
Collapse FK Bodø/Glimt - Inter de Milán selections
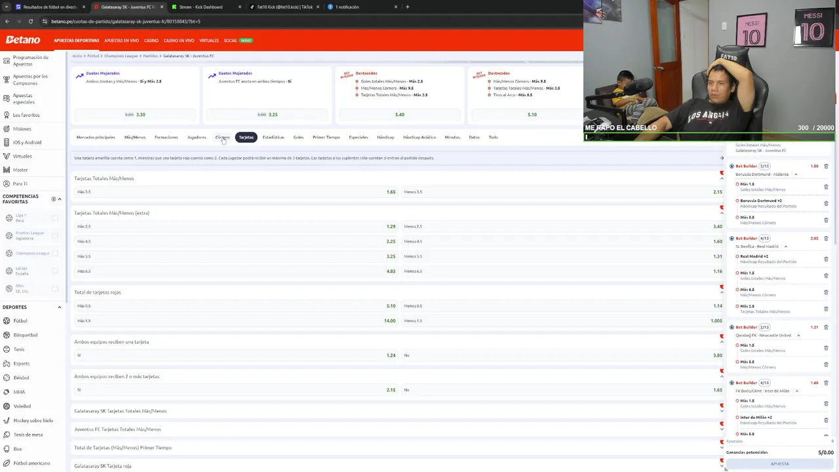pos(796,391)
